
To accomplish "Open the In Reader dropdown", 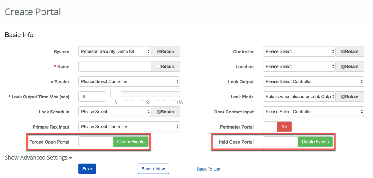I will click(129, 82).
